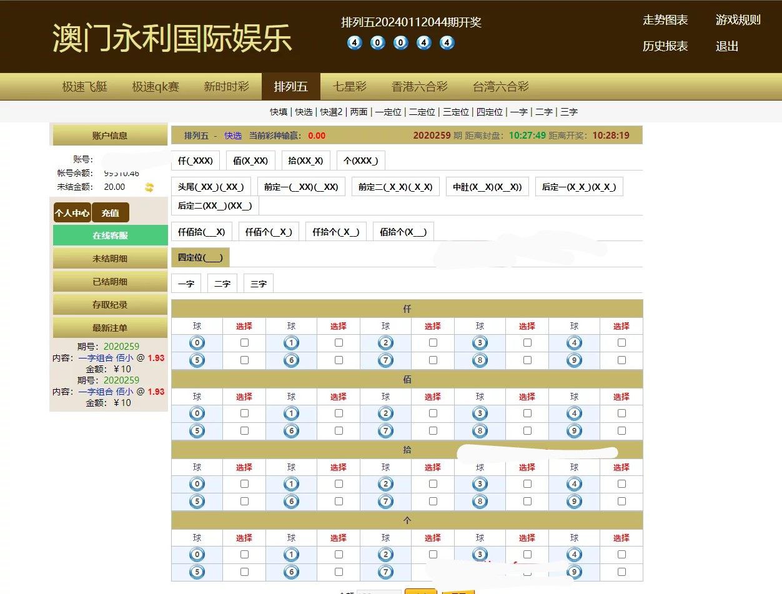Screen dimensions: 782x594
Task: Click ball 0 in the 仟 section
Action: point(197,343)
